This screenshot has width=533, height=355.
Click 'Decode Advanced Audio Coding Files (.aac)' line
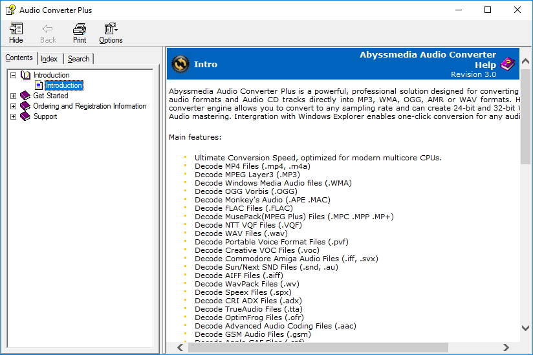tap(276, 326)
